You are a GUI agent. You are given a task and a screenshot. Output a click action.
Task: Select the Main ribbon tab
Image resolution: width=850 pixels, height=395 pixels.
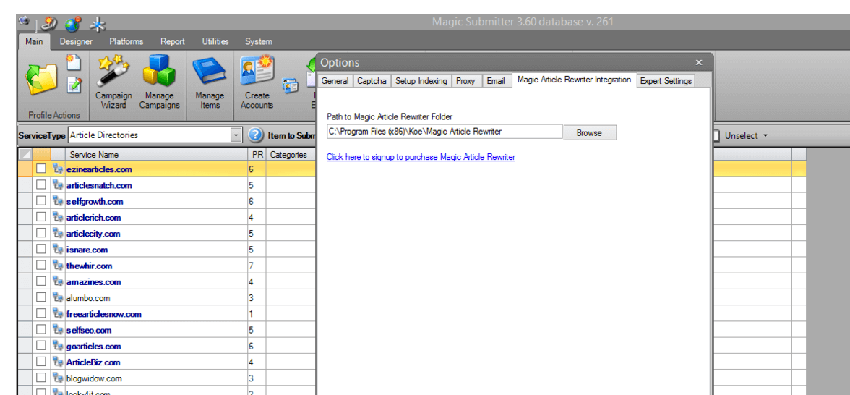pos(34,41)
